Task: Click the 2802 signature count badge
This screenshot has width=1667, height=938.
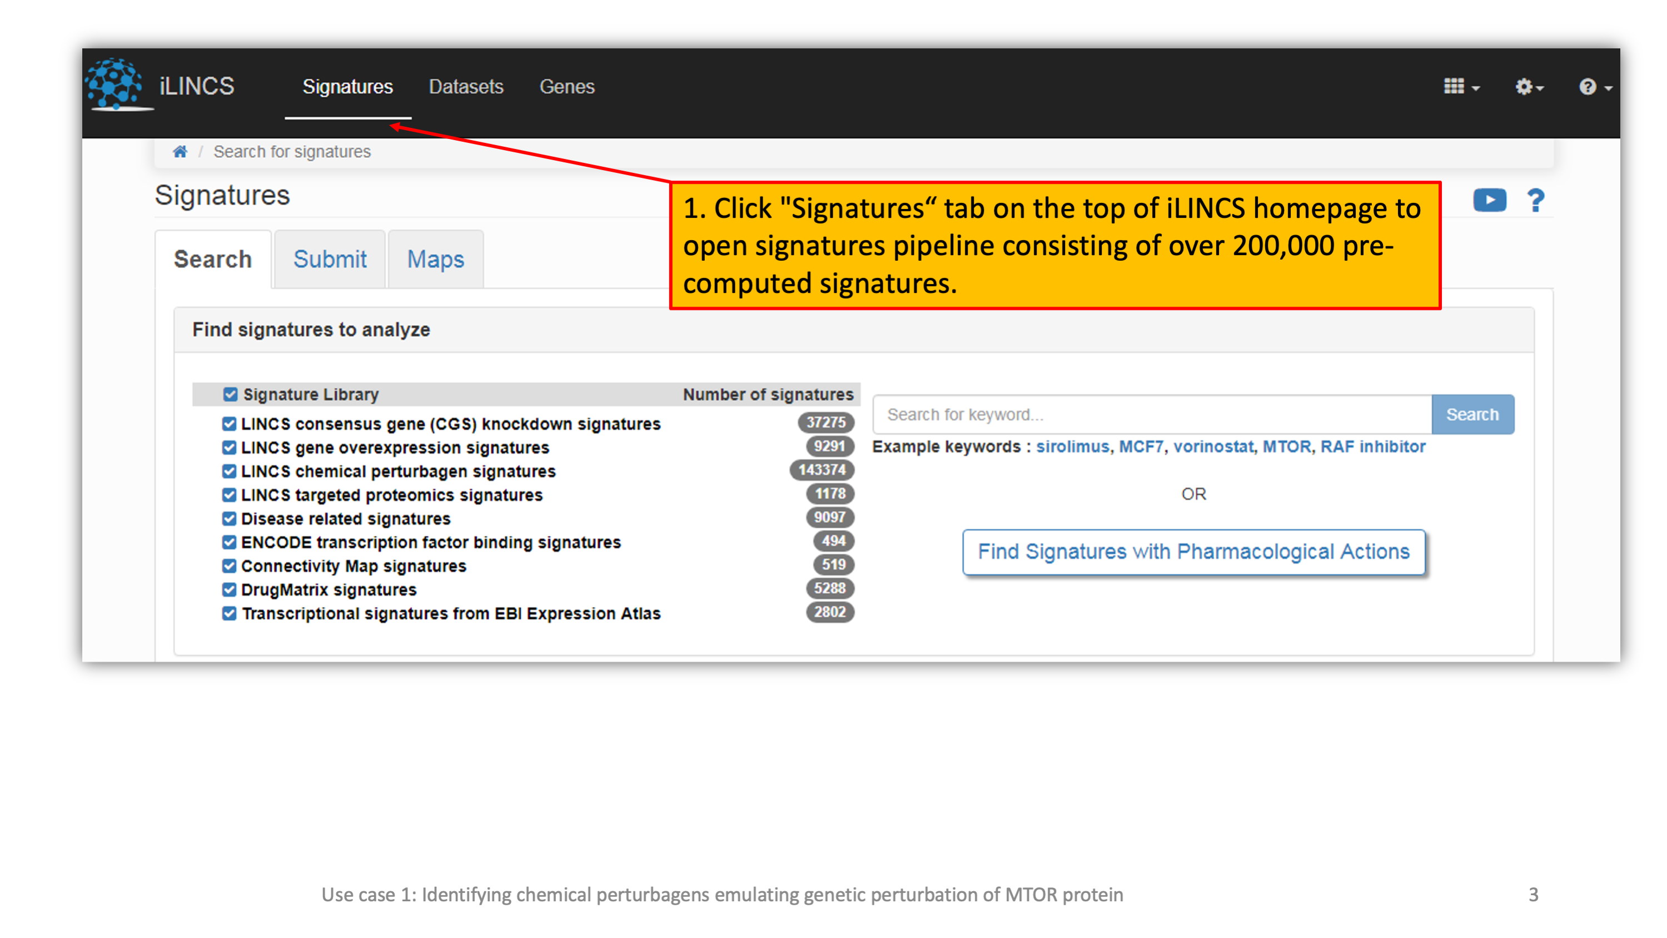Action: point(830,612)
